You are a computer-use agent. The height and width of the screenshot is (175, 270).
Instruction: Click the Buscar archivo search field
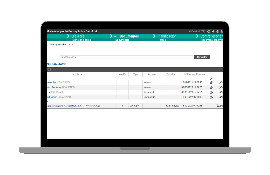coord(126,57)
